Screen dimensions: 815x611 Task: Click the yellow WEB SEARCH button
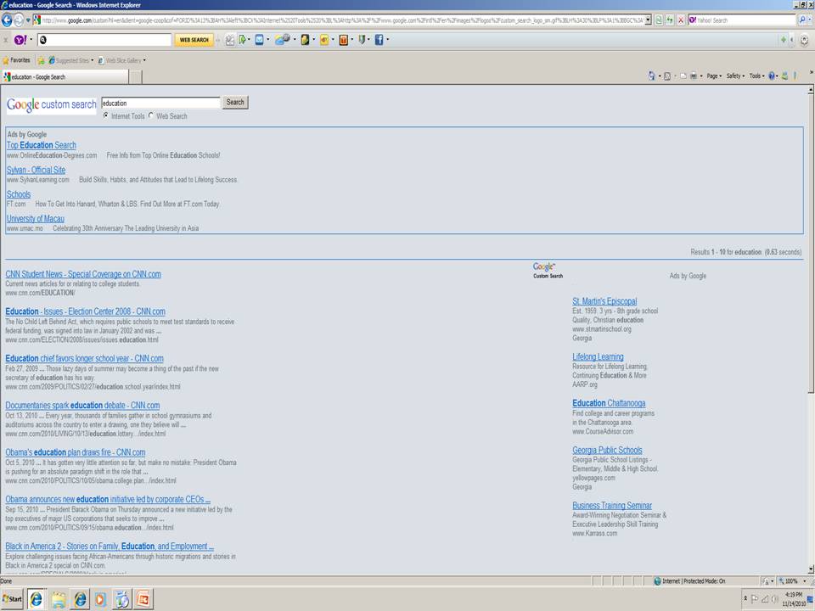(194, 40)
